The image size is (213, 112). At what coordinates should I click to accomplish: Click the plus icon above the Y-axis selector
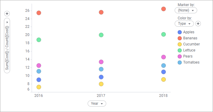tap(7, 14)
